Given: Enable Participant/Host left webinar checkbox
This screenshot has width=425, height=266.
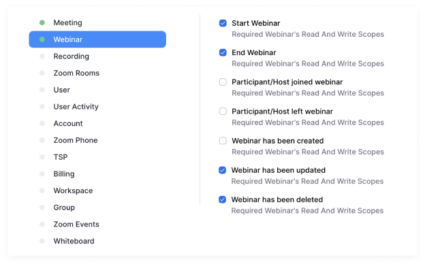Looking at the screenshot, I should pyautogui.click(x=223, y=112).
